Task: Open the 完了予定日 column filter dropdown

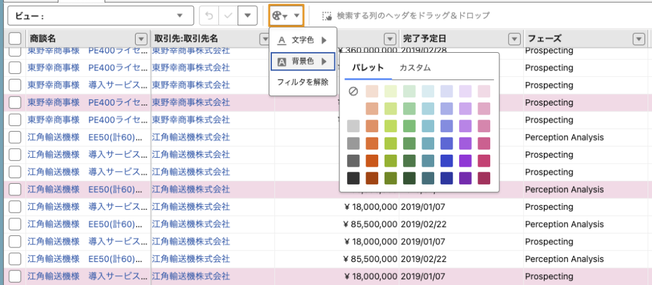Action: tap(514, 39)
